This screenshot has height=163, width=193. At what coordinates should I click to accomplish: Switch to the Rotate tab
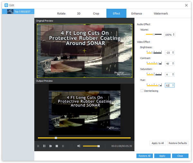pyautogui.click(x=61, y=14)
